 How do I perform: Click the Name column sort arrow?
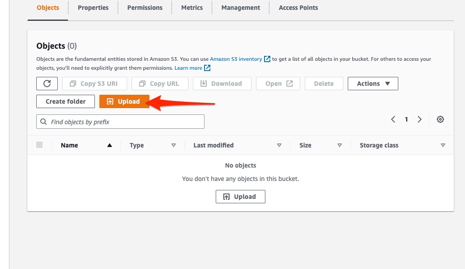110,145
